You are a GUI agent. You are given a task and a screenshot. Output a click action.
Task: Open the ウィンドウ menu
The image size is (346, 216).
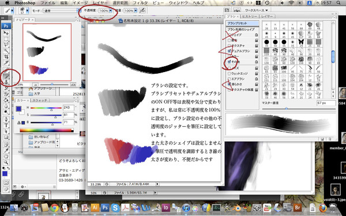tap(178, 3)
